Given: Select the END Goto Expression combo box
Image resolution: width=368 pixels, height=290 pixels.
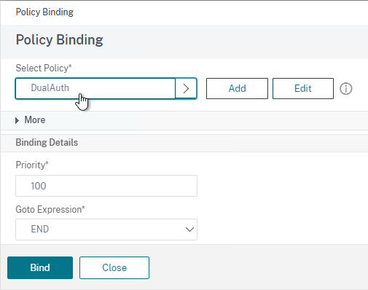Looking at the screenshot, I should click(x=106, y=230).
